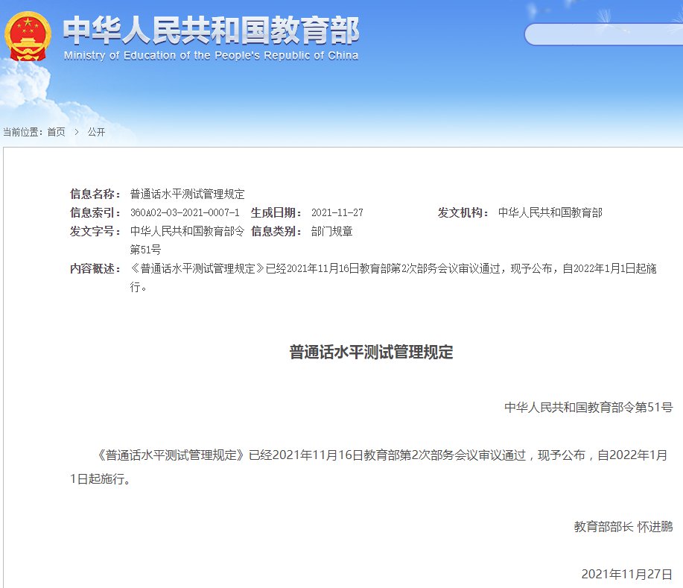Select the index number 360A02-03-2021-0007-1
The height and width of the screenshot is (588, 683).
click(185, 212)
